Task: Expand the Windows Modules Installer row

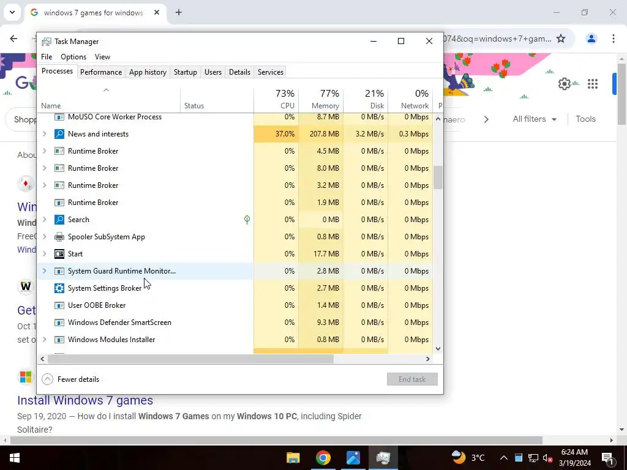Action: tap(44, 340)
